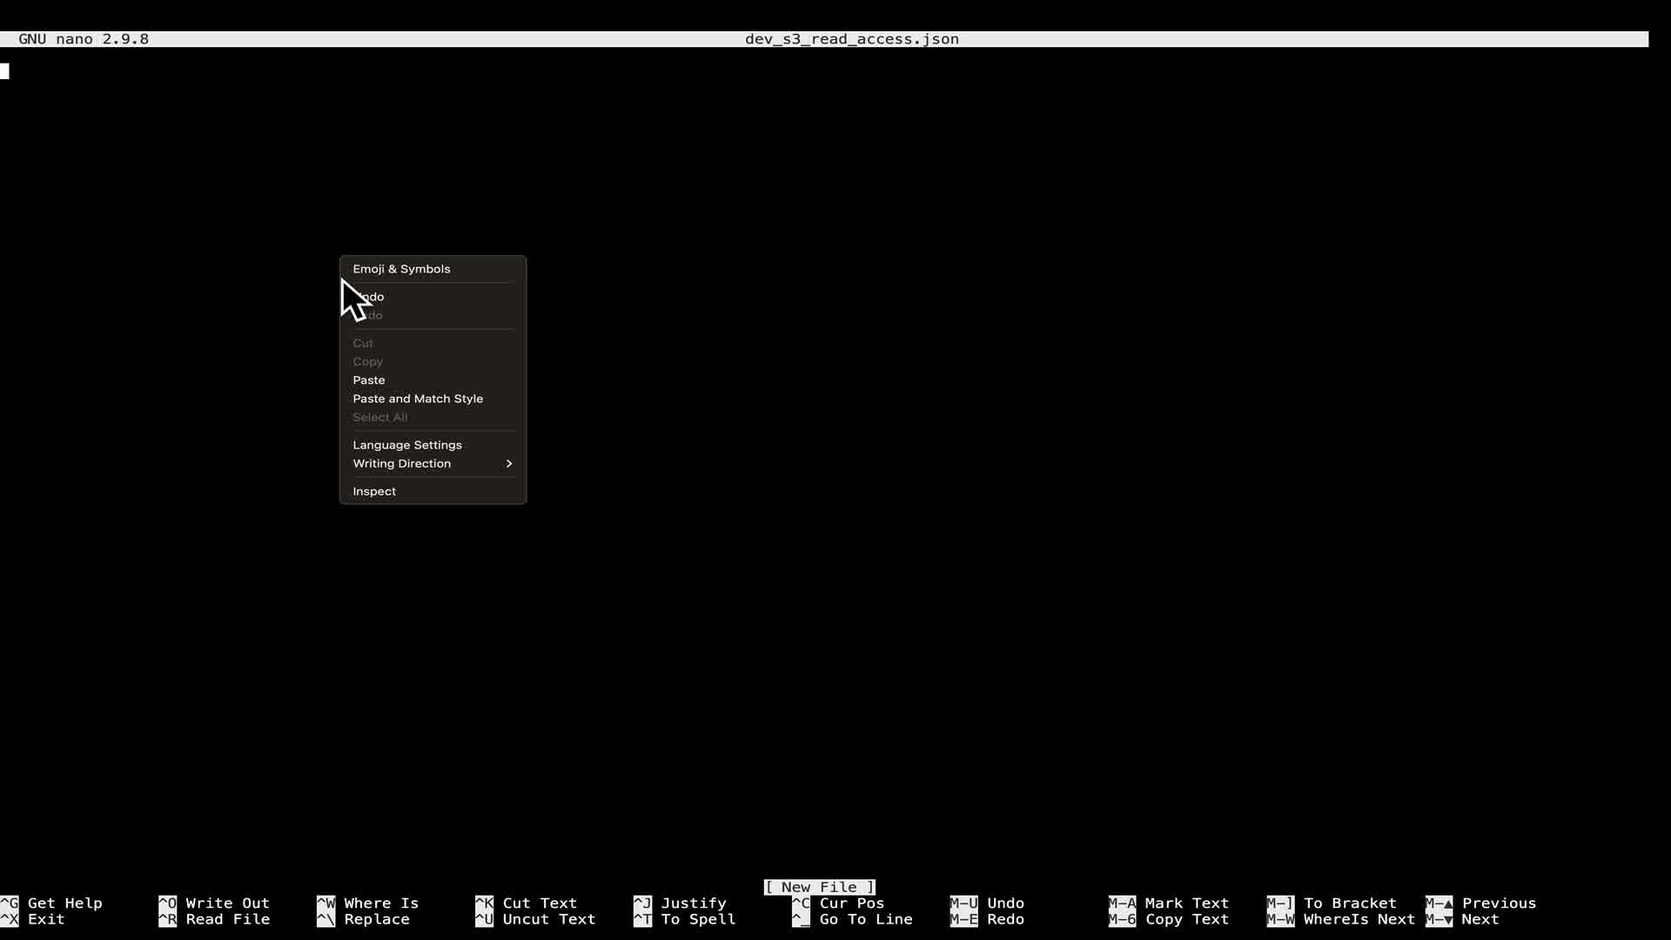Select Paste and Match Style
1671x940 pixels.
click(x=418, y=399)
